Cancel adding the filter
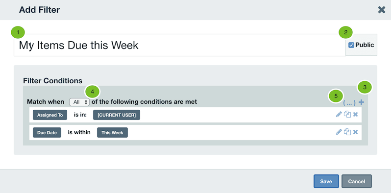391x193 pixels. pyautogui.click(x=357, y=181)
